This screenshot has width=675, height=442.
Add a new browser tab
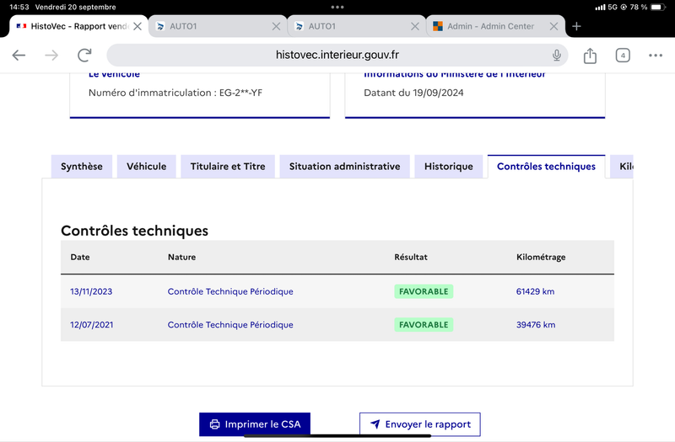576,26
